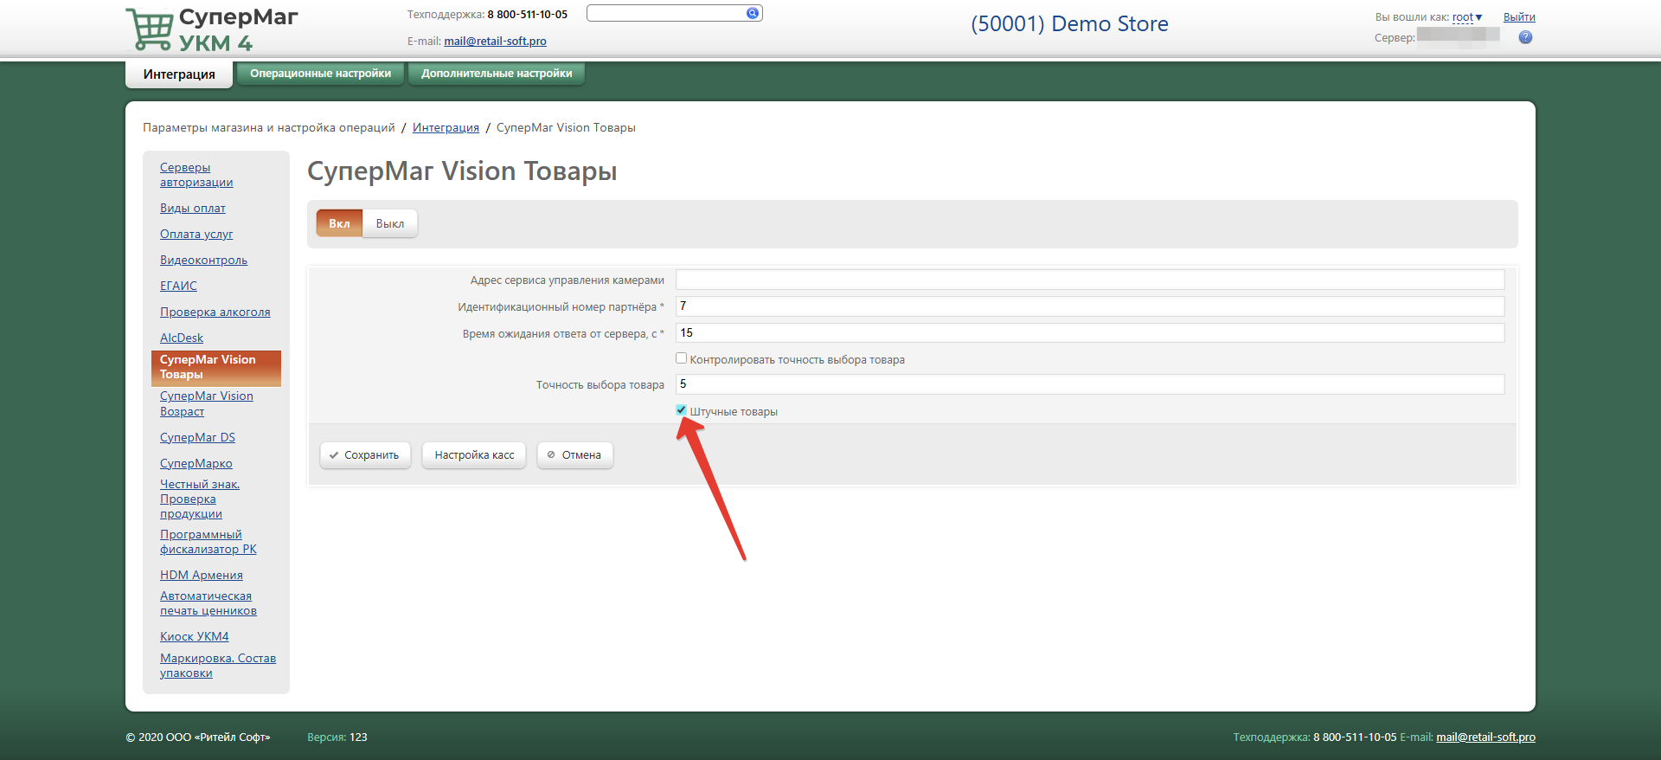Image resolution: width=1661 pixels, height=760 pixels.
Task: Open HDM Армения sidebar link
Action: (201, 575)
